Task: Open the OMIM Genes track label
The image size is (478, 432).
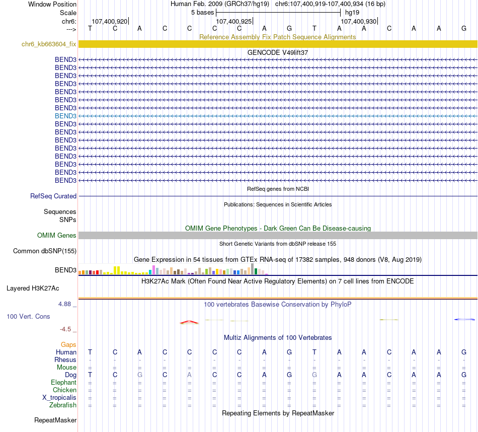Action: (x=56, y=235)
